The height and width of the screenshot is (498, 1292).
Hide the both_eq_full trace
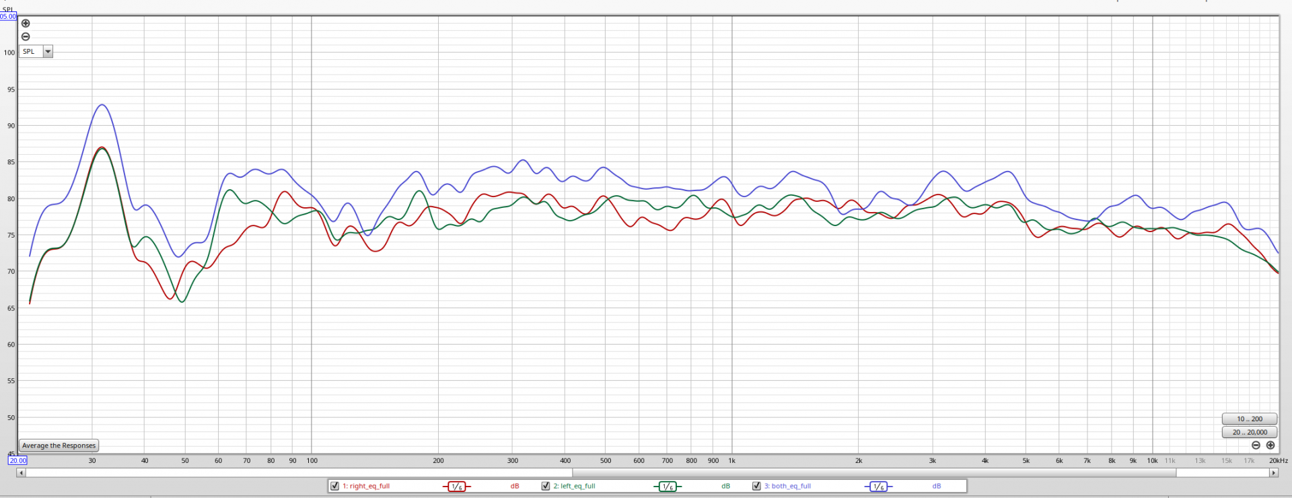[756, 486]
